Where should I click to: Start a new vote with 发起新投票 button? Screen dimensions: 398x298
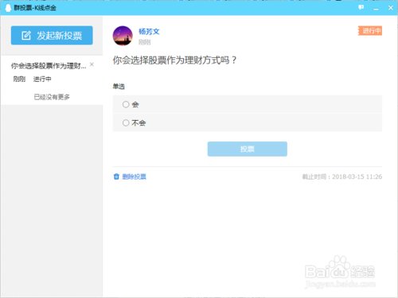[52, 35]
